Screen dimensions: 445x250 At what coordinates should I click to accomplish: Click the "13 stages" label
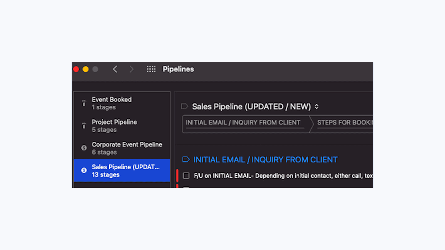pos(106,175)
